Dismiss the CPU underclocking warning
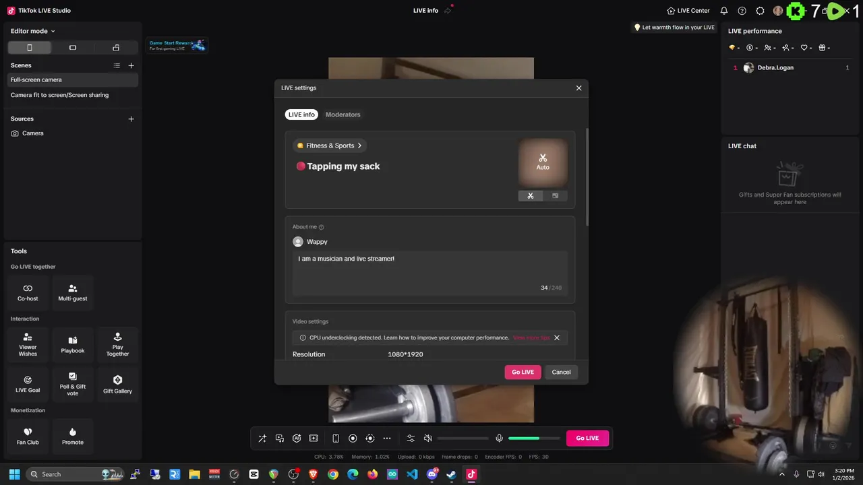Viewport: 863px width, 485px height. pyautogui.click(x=557, y=337)
